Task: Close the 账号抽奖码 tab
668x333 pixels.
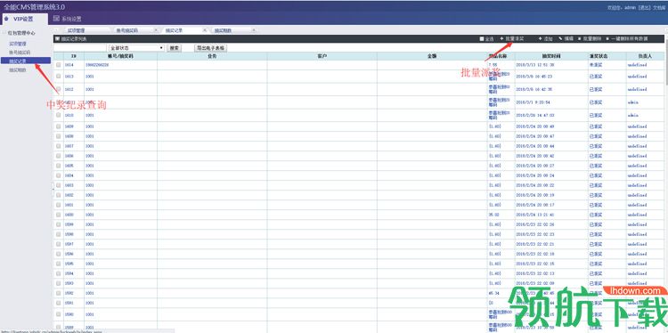Action: [156, 30]
